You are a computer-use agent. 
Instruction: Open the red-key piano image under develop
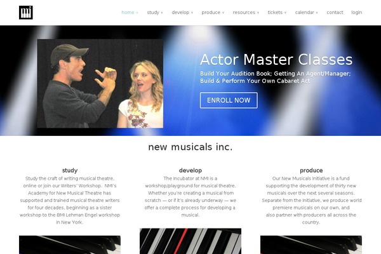pyautogui.click(x=190, y=241)
